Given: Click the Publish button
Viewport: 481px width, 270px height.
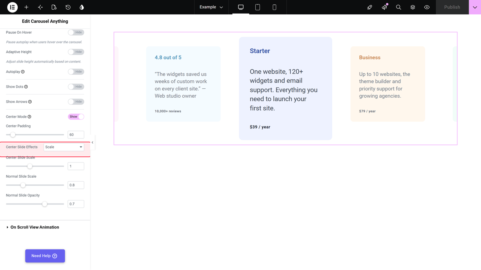Looking at the screenshot, I should coord(452,7).
